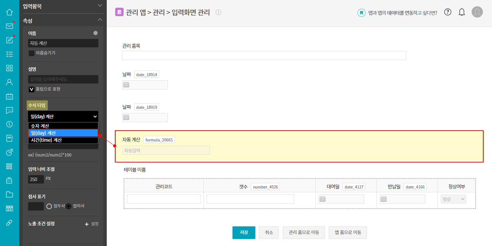This screenshot has width=492, height=246.
Task: Open the 정상 dropdown in 정상여부 column
Action: tap(454, 199)
